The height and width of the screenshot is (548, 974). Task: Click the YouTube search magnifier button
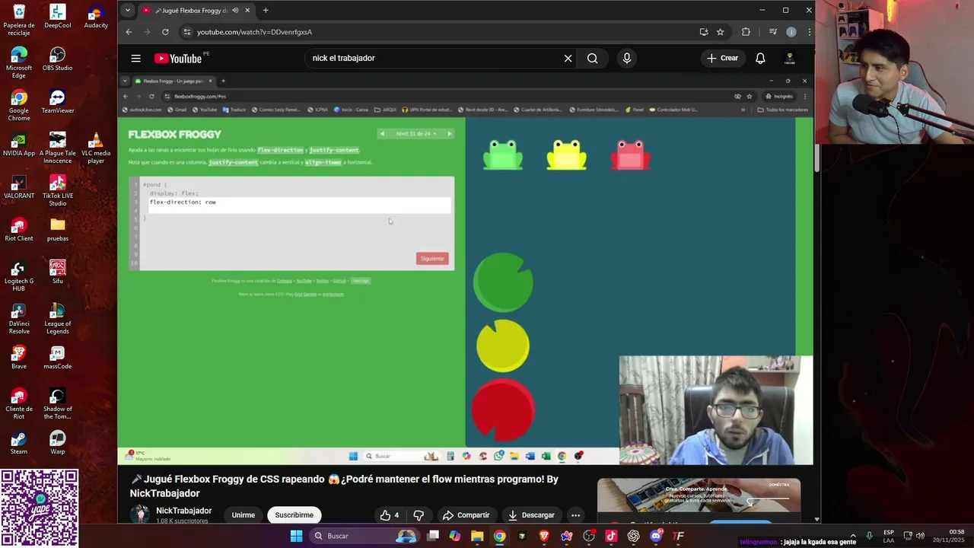592,59
